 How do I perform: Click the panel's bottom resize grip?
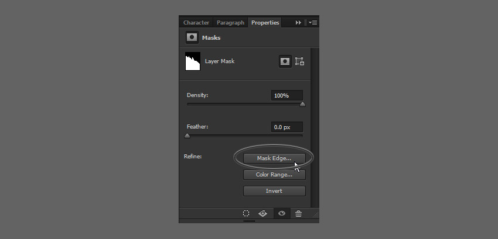pos(249,221)
